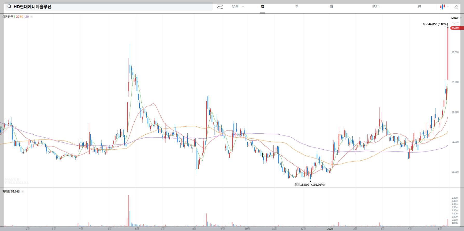The width and height of the screenshot is (464, 231).
Task: Remove the 이동평균 indicator with its X button
Action: [31, 17]
